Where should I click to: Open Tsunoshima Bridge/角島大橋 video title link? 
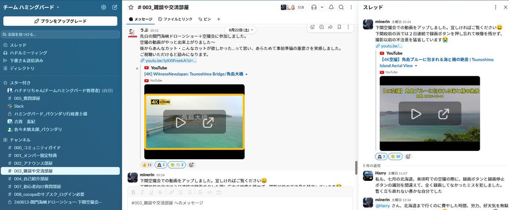click(x=194, y=74)
